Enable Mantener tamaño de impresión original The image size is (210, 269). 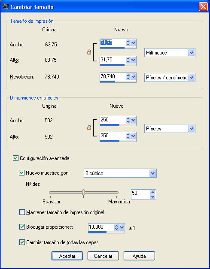(x=22, y=212)
